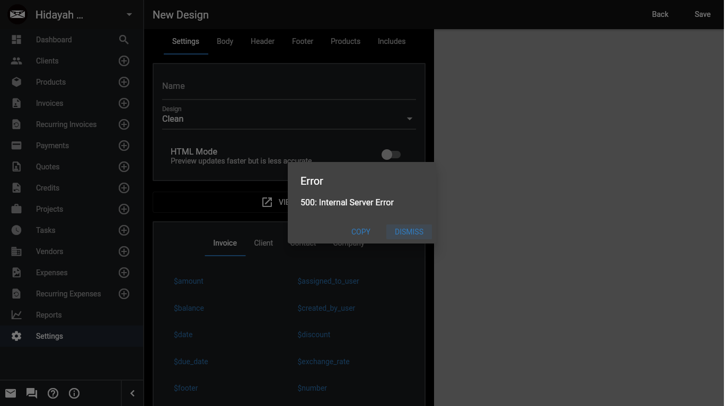Screen dimensions: 725x406
Task: Click the open-in-new-window icon
Action: [267, 202]
